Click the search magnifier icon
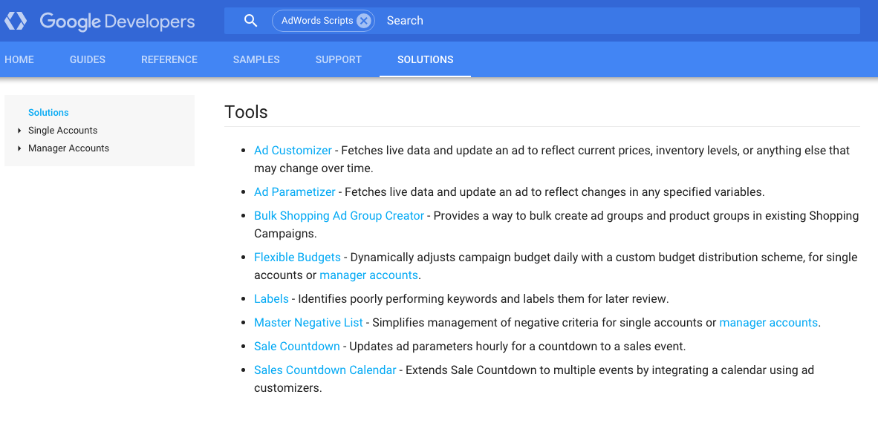Viewport: 878px width, 423px height. pyautogui.click(x=251, y=21)
